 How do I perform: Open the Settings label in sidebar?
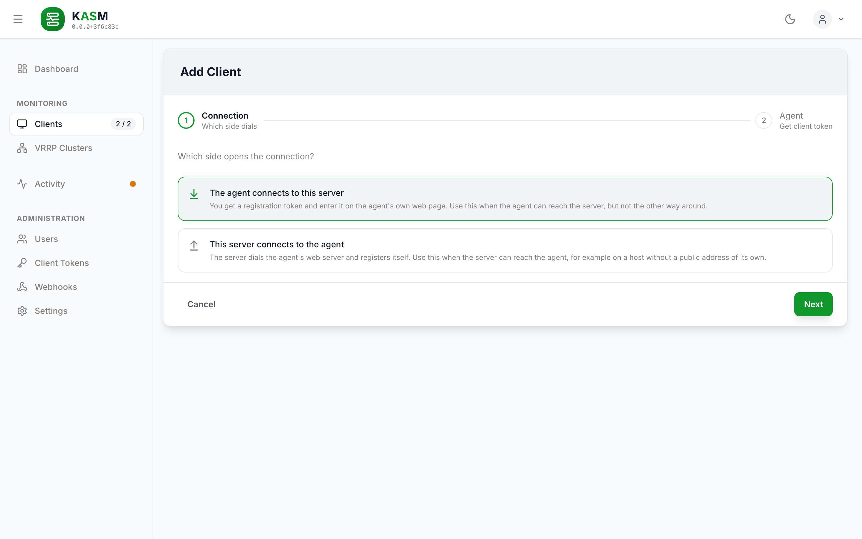(51, 311)
